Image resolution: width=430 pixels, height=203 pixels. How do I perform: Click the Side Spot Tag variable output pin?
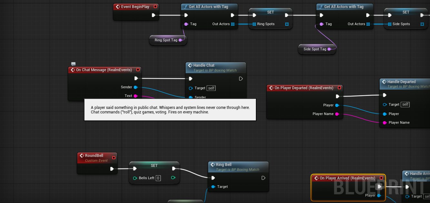click(x=329, y=49)
